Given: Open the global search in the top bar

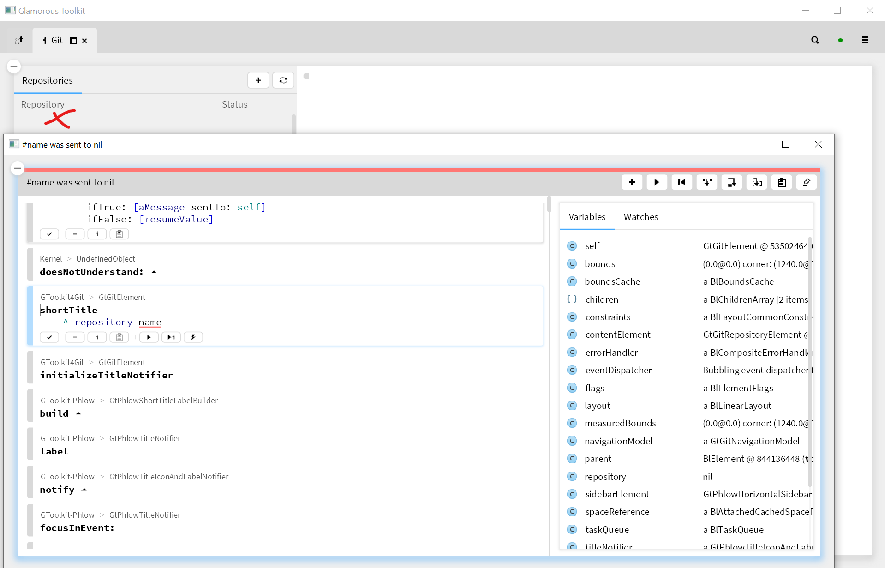Looking at the screenshot, I should 815,40.
